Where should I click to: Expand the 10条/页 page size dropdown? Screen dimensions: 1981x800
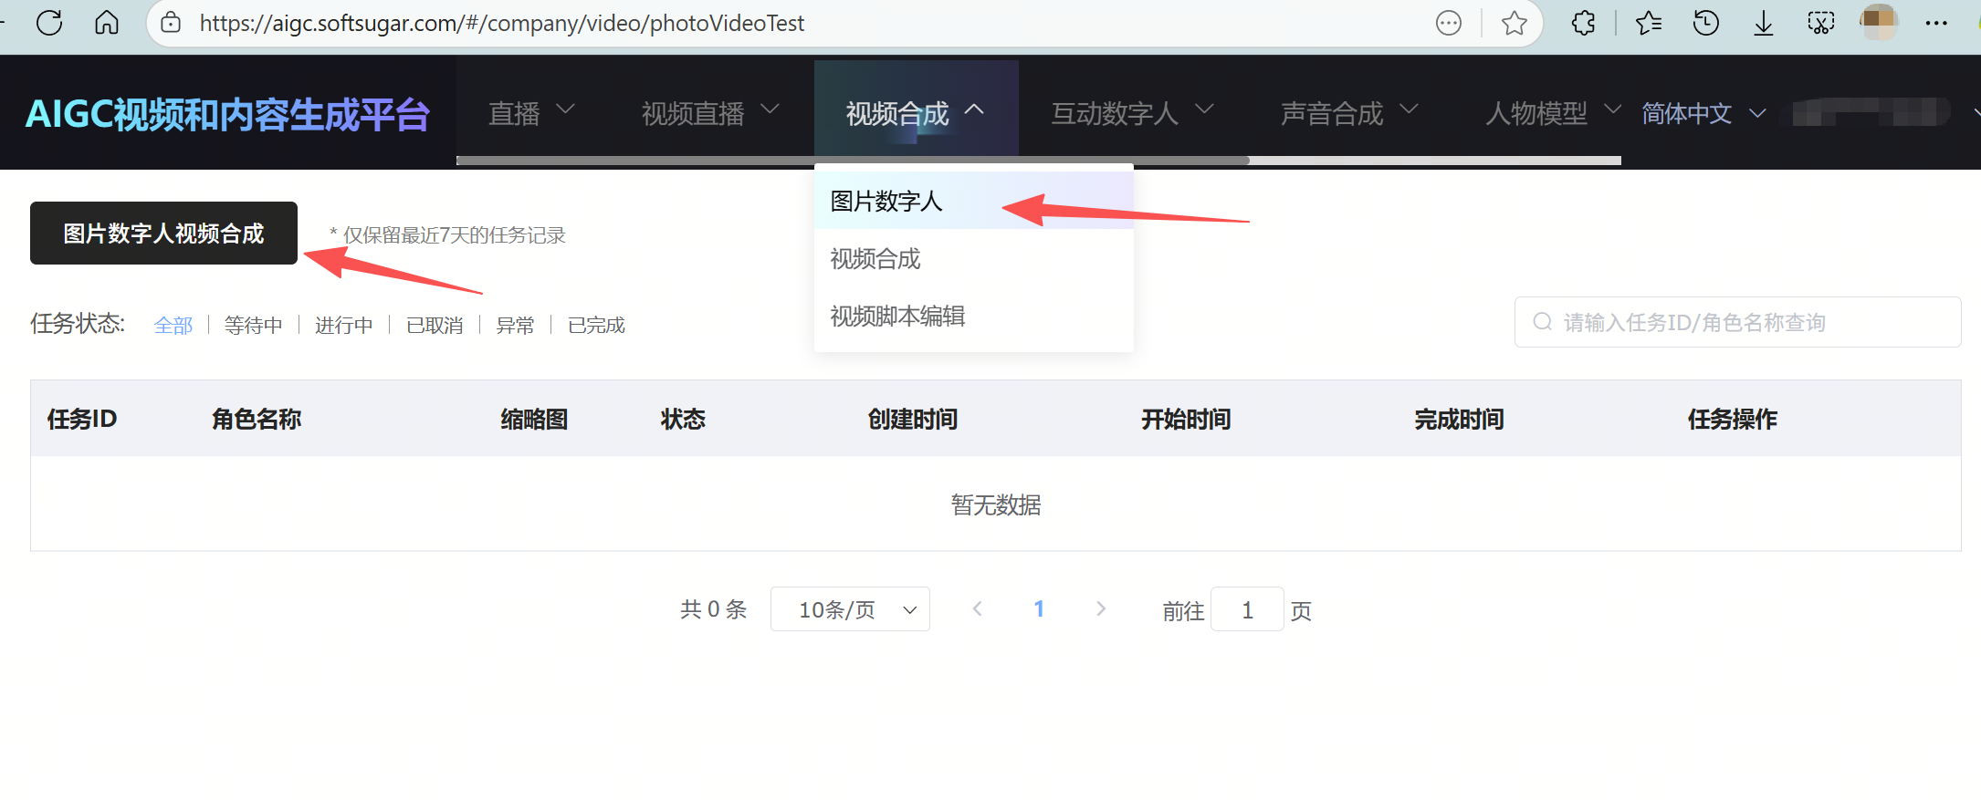point(850,609)
